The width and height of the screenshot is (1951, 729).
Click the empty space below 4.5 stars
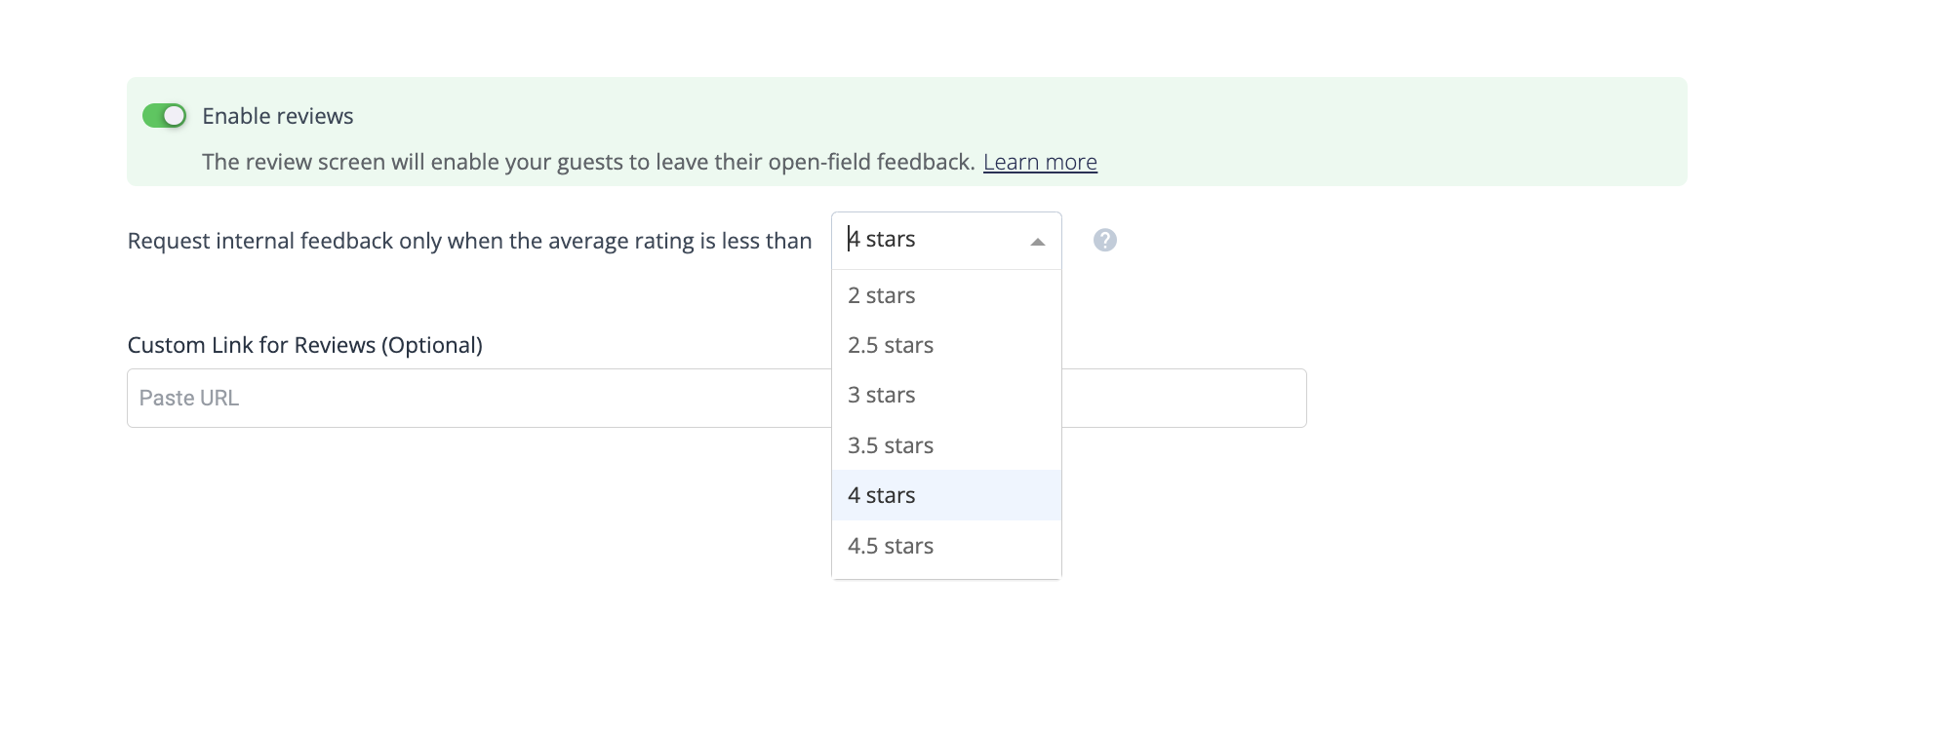(946, 575)
